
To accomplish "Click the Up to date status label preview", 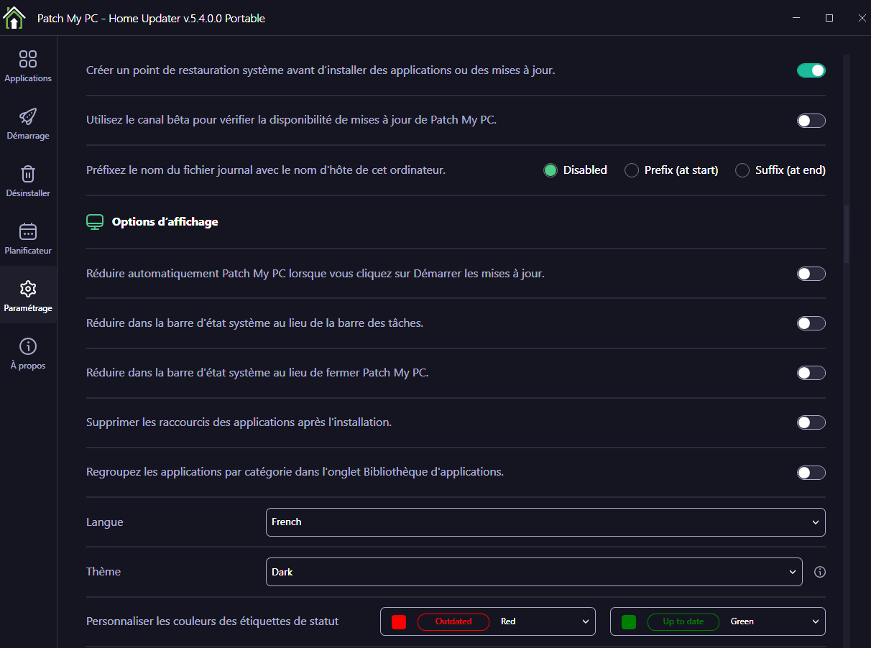I will [x=683, y=621].
